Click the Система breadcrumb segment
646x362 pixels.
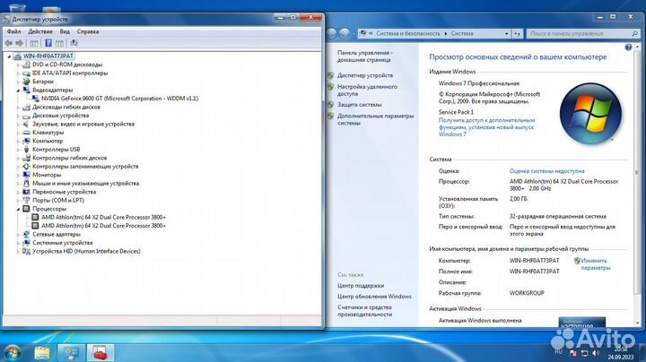click(462, 33)
